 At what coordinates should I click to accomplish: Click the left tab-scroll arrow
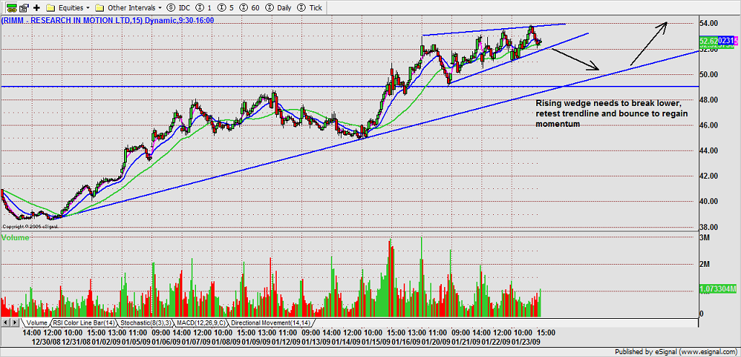click(6, 323)
